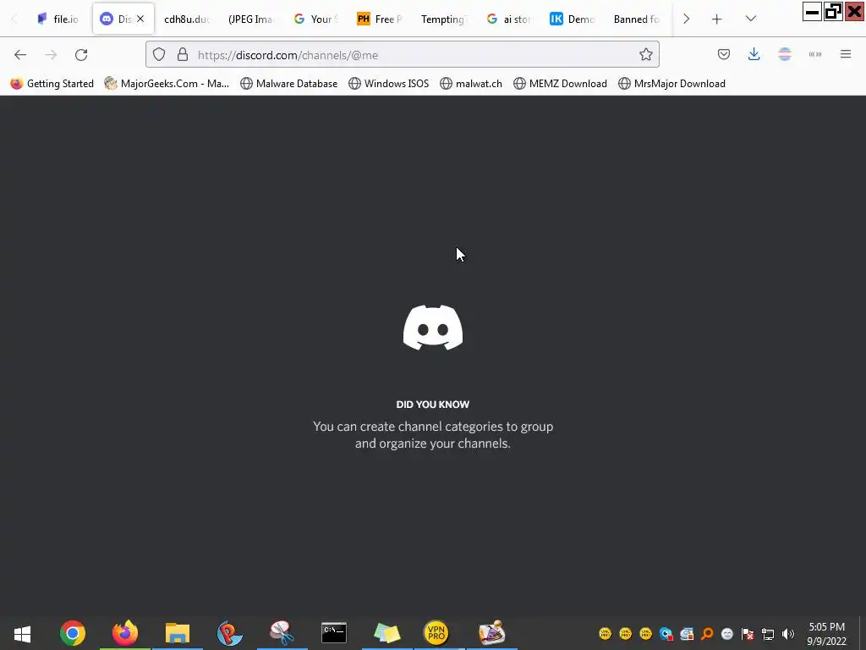
Task: Switch to the Google 'Your' tab
Action: pyautogui.click(x=315, y=19)
